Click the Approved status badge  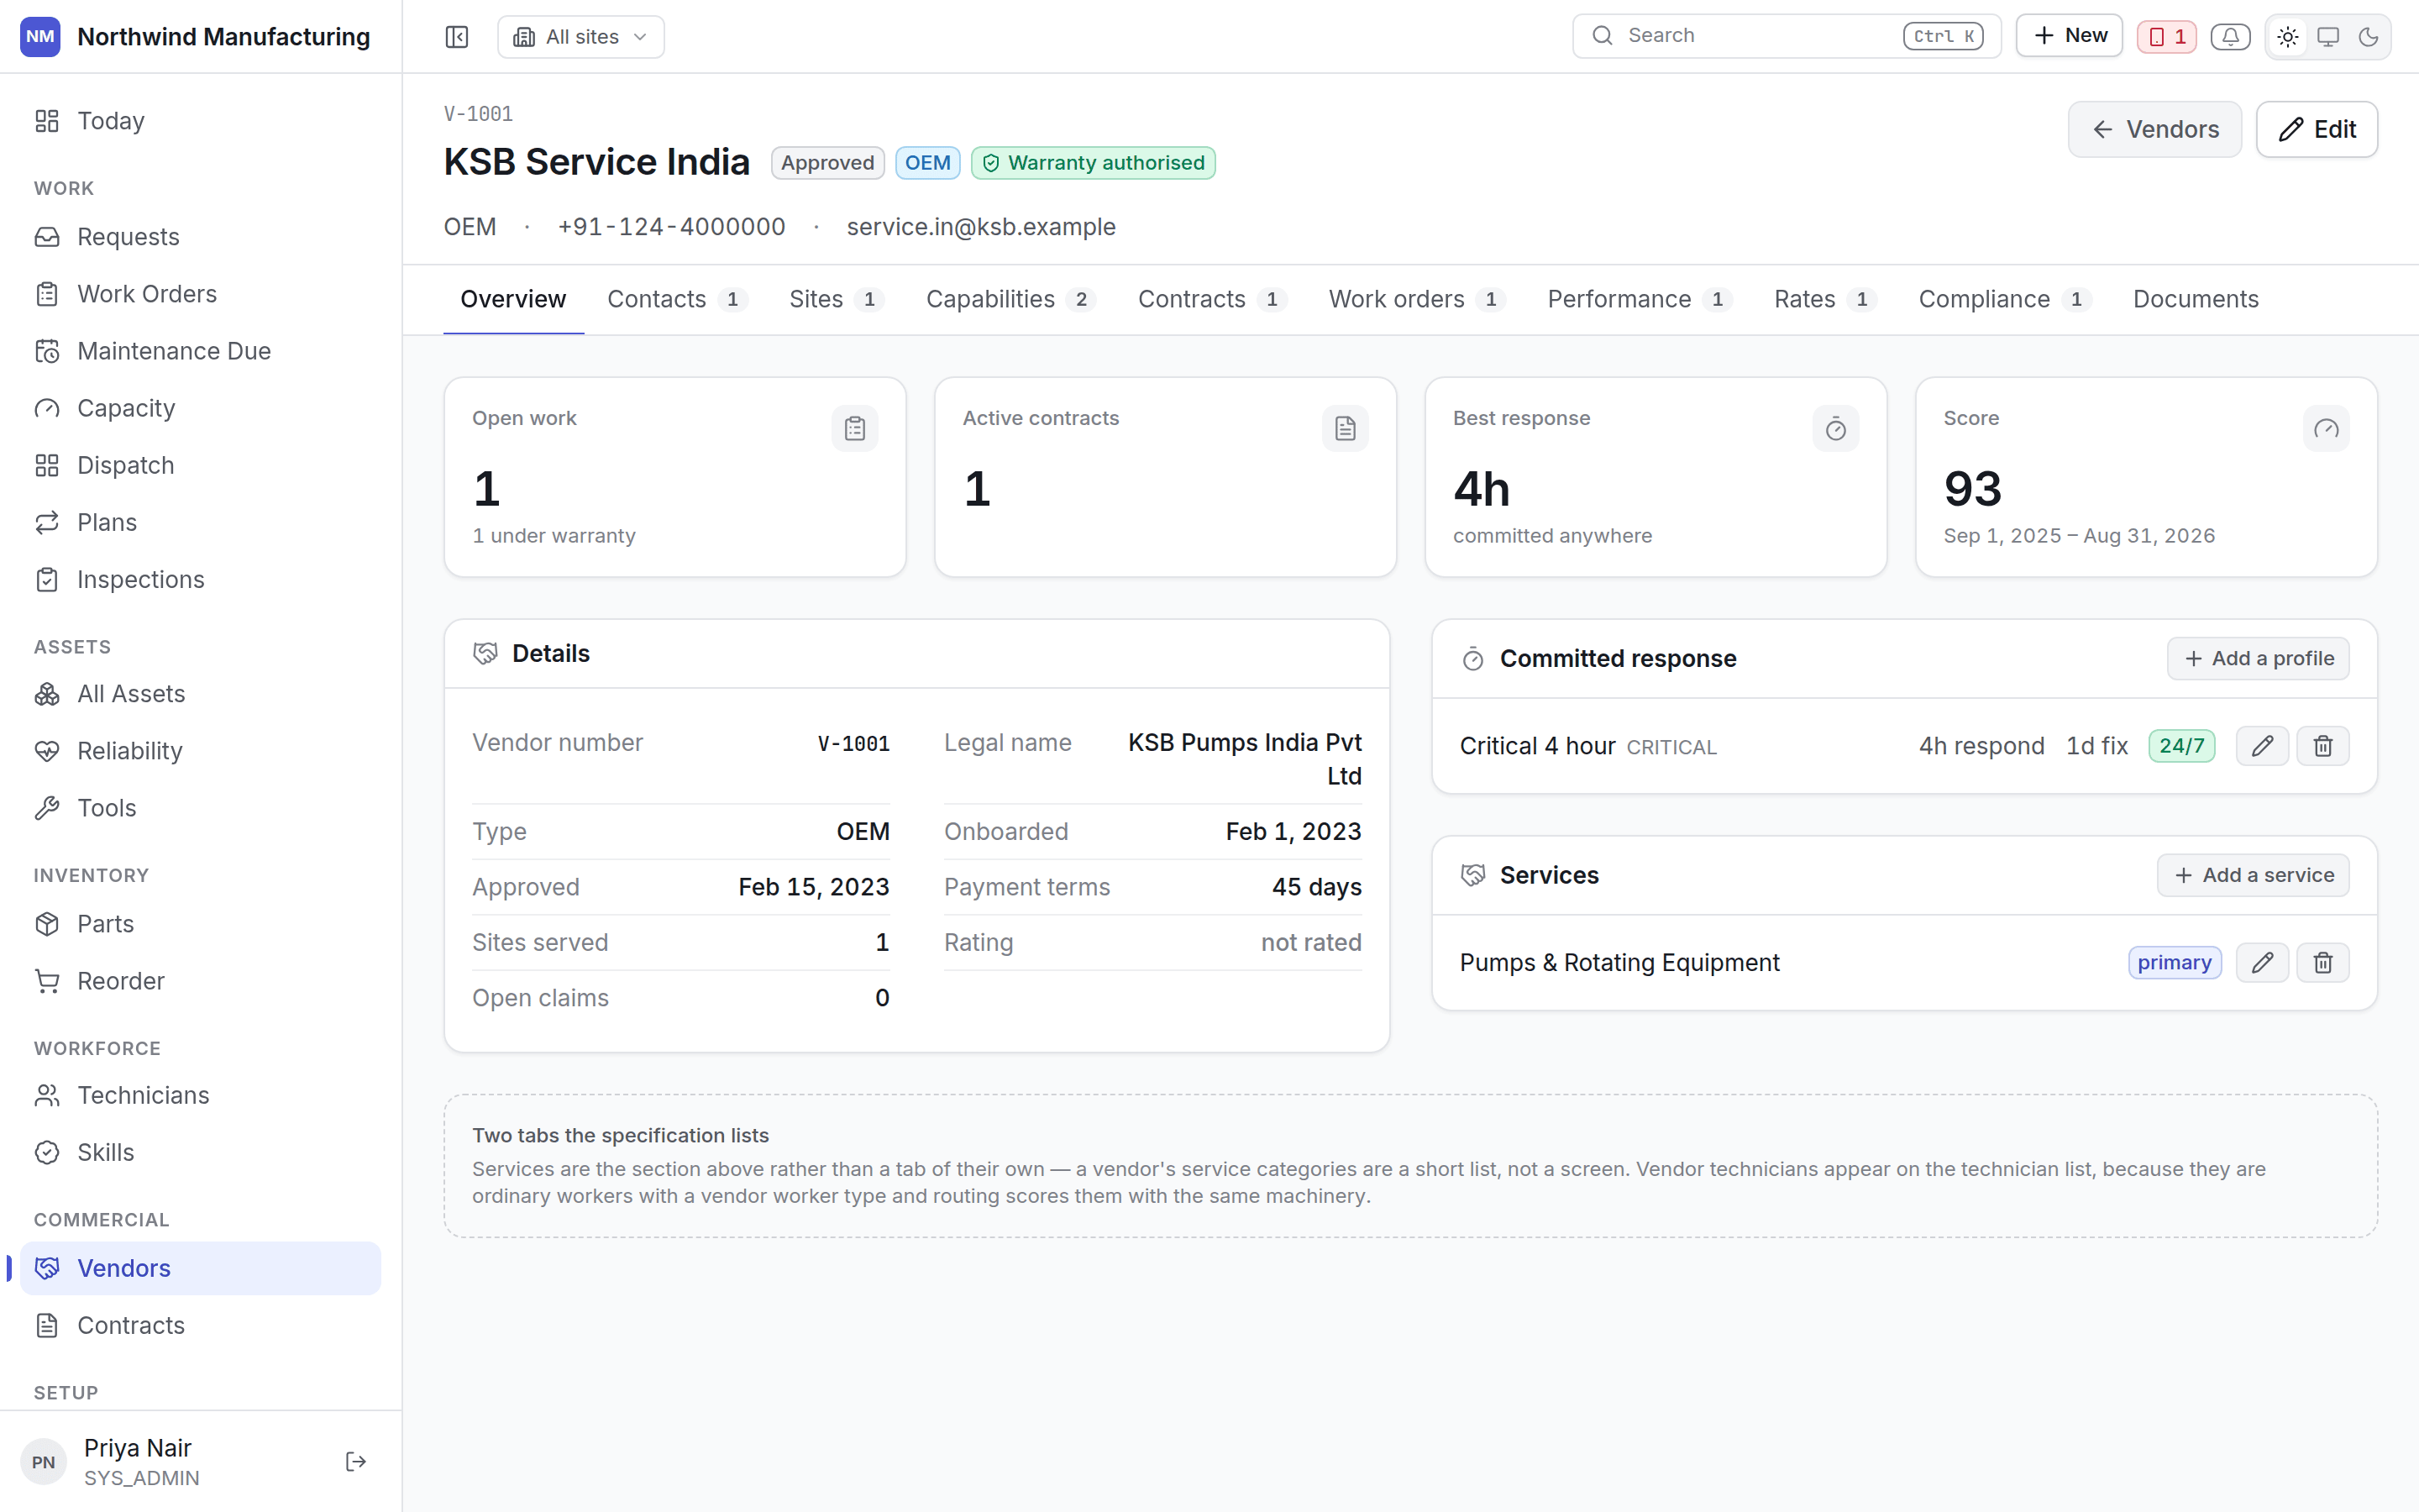point(827,163)
